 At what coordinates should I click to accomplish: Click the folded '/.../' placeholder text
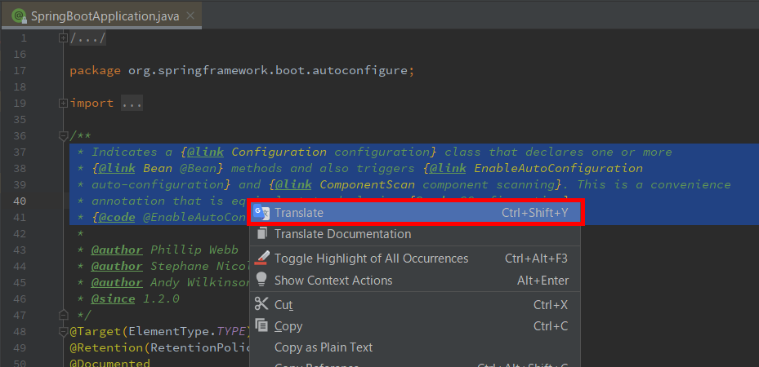pyautogui.click(x=87, y=38)
